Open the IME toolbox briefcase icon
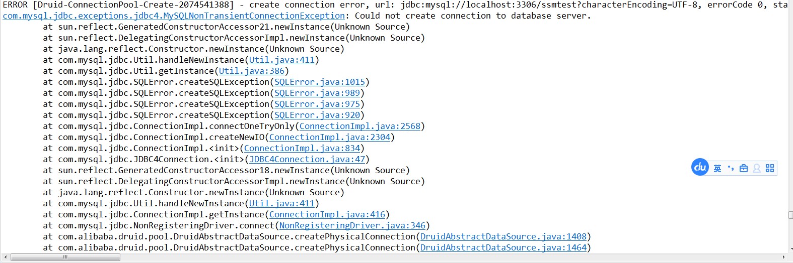 coord(744,169)
